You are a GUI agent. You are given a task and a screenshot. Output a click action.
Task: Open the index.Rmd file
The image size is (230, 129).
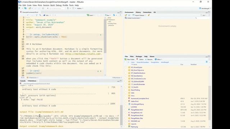pos(135,101)
